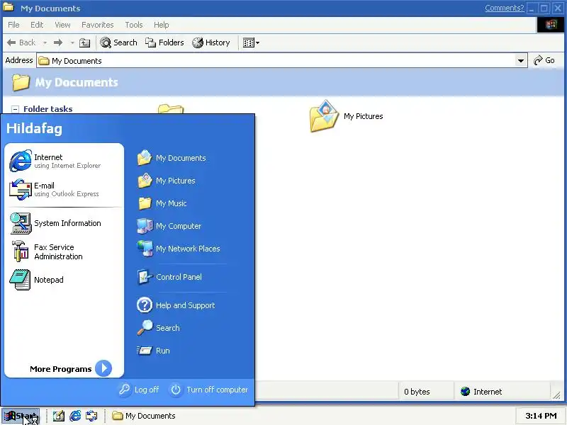The height and width of the screenshot is (425, 567).
Task: Open the Run dialog
Action: tap(154, 351)
